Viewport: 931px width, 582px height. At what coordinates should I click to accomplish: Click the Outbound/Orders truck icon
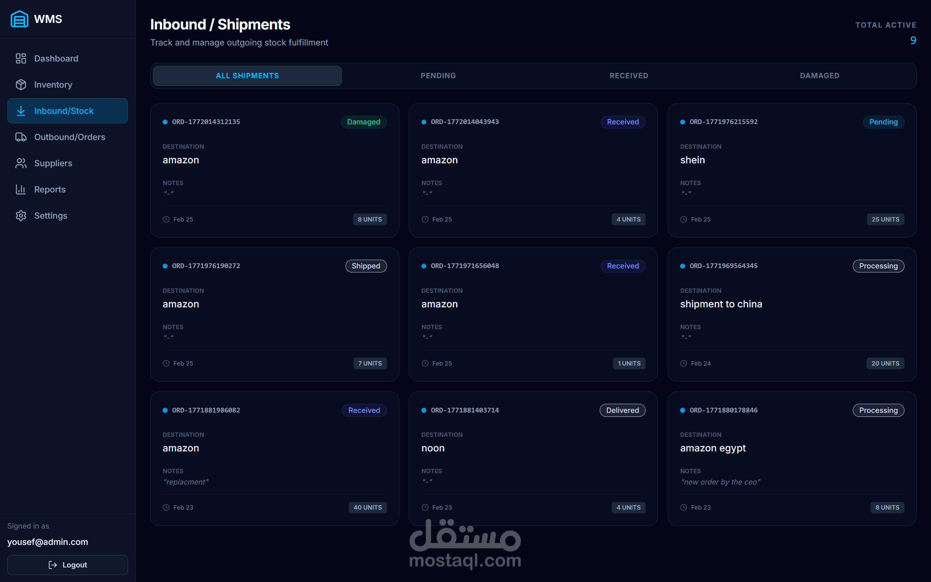(21, 137)
